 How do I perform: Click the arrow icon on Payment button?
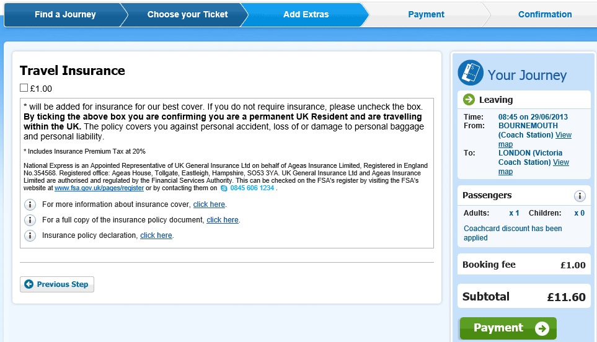tap(542, 328)
